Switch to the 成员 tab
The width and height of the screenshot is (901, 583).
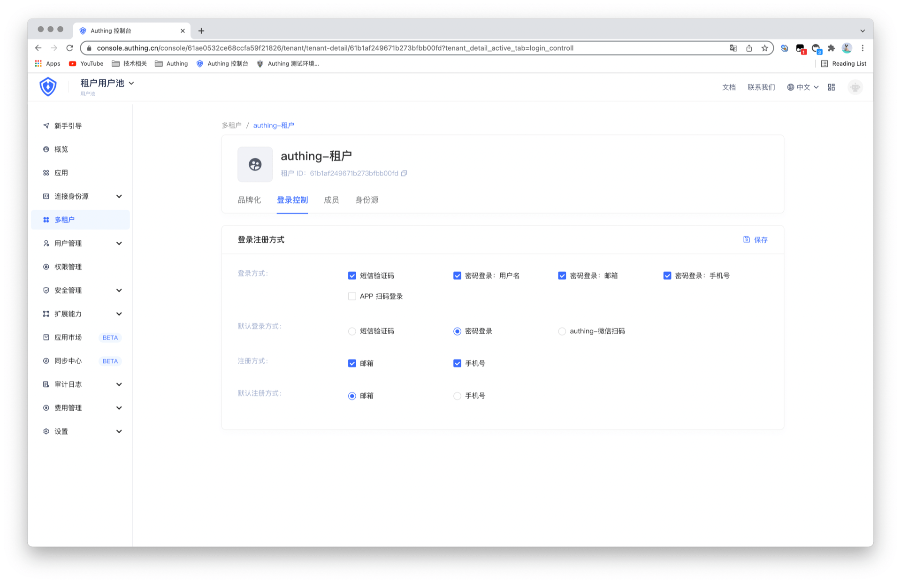pyautogui.click(x=331, y=200)
